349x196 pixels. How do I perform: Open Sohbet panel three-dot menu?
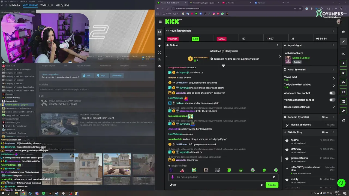click(278, 45)
